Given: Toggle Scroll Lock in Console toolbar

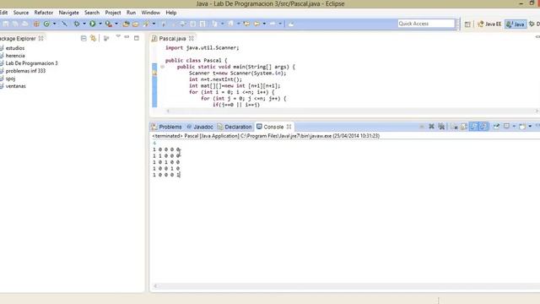Looking at the screenshot, I should [464, 127].
